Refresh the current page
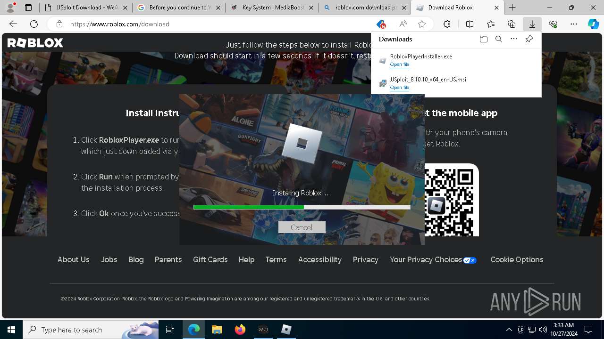 34,24
